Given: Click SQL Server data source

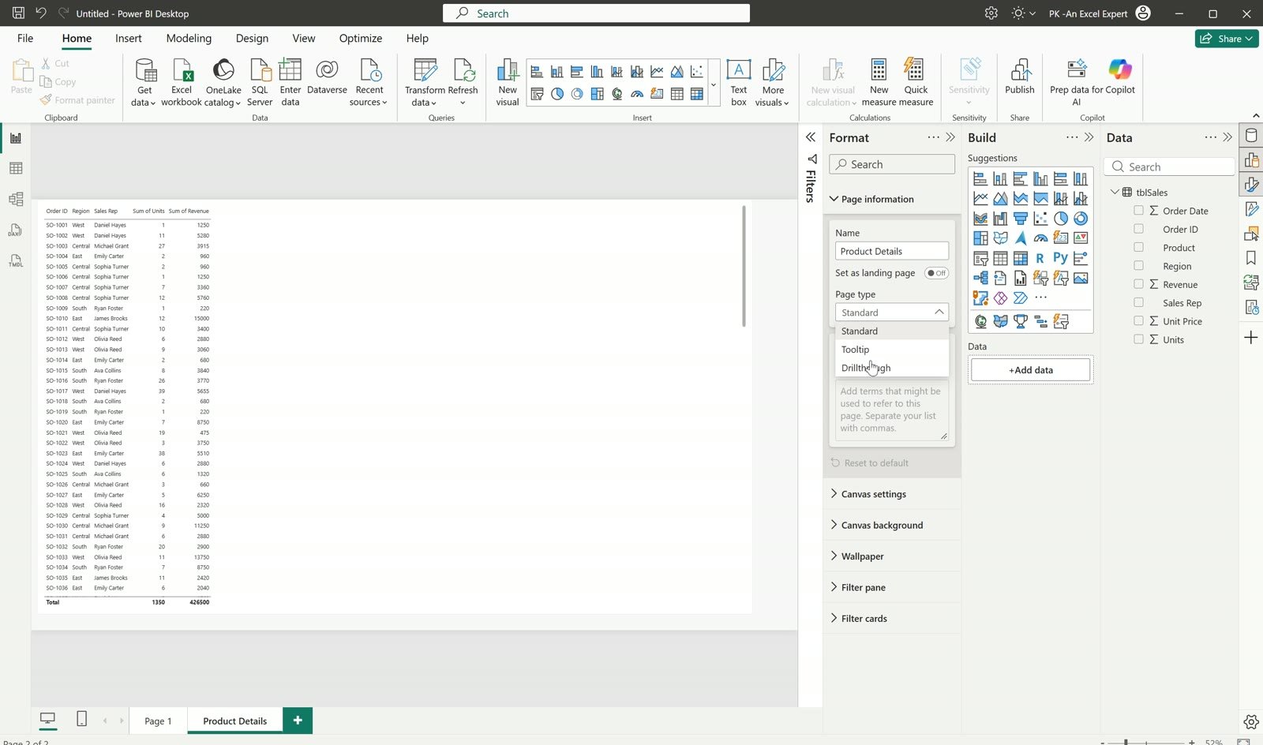Looking at the screenshot, I should (x=260, y=82).
